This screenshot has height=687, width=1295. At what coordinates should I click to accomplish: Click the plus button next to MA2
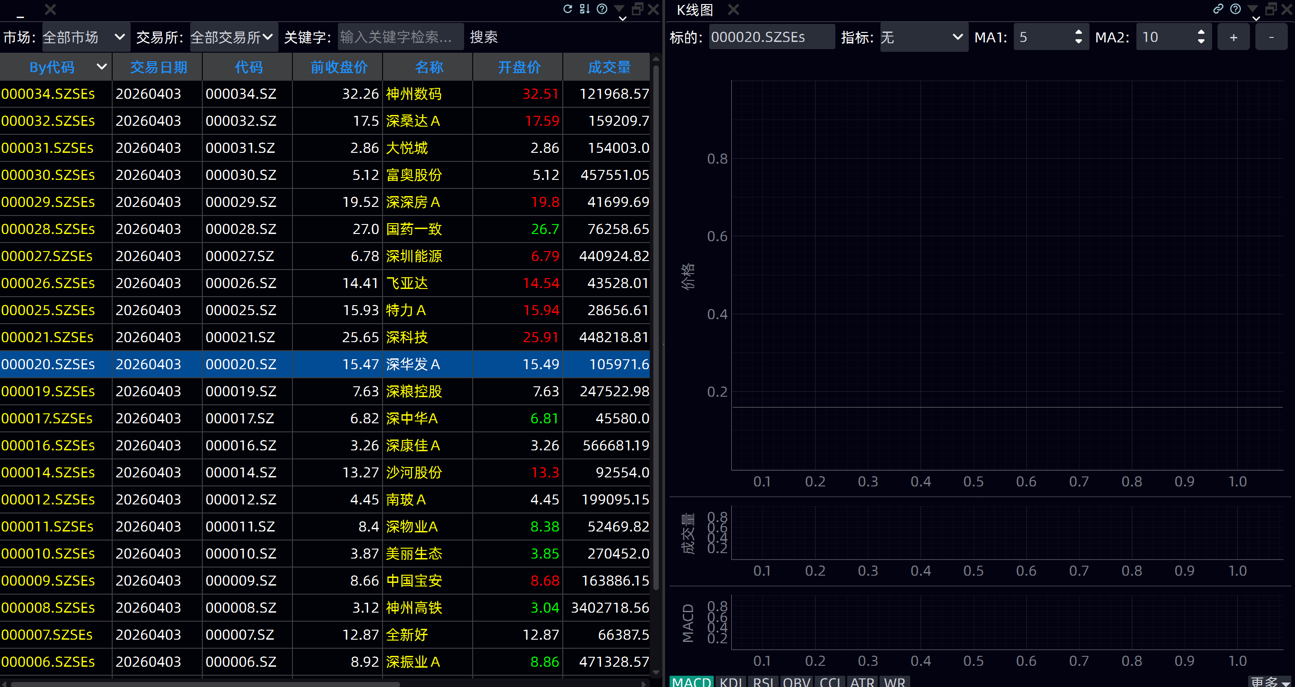point(1233,37)
